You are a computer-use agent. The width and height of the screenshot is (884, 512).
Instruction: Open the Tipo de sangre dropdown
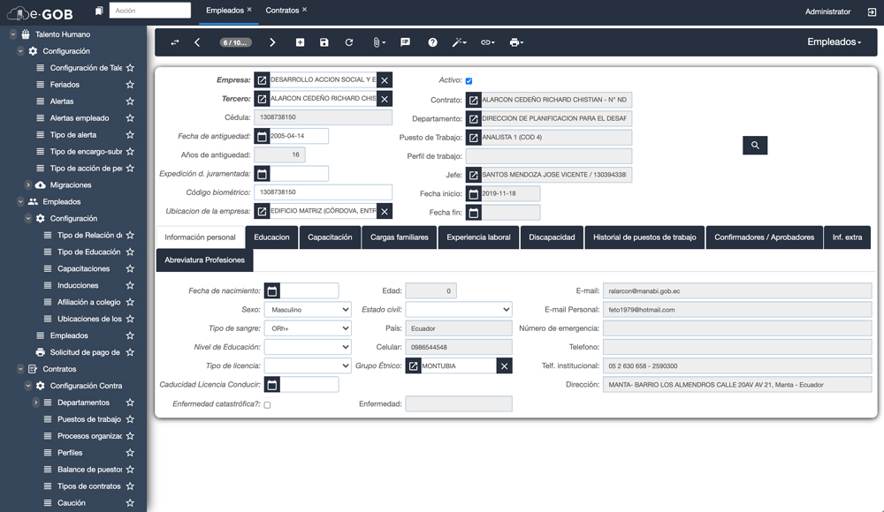coord(308,328)
